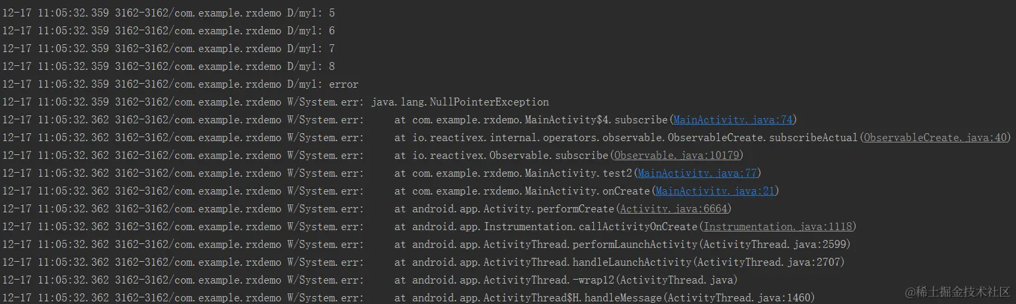
Task: Click the io.reactivex.Observable.subscribe frame text
Action: [x=510, y=156]
